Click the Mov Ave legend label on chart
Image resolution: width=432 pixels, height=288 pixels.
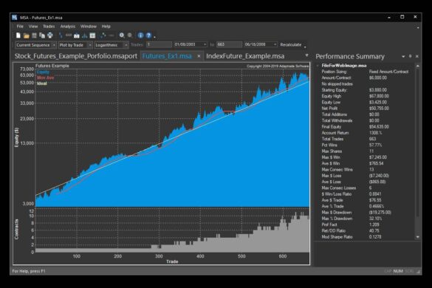coord(46,78)
